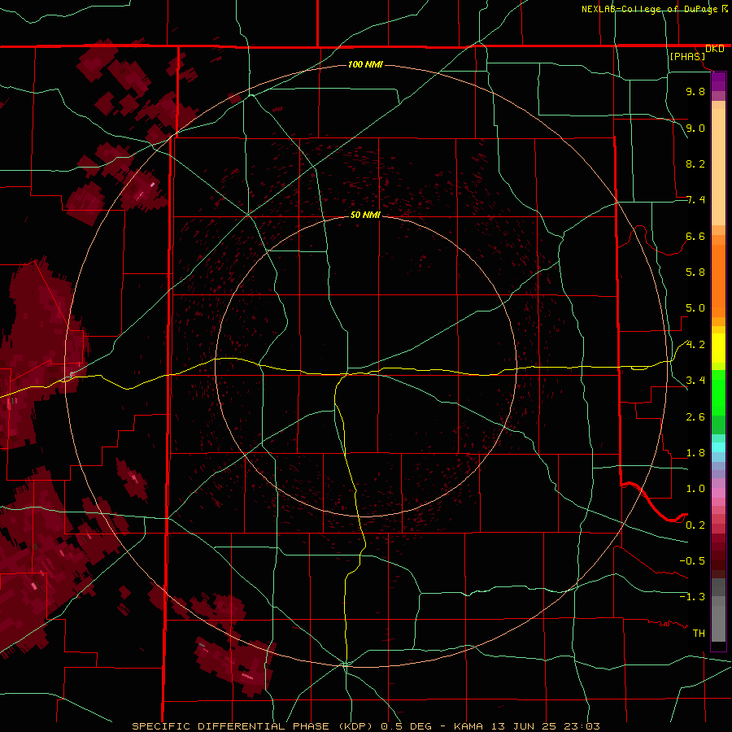Pick the peach segment of the color bar
Screen dimensions: 732x732
718,167
